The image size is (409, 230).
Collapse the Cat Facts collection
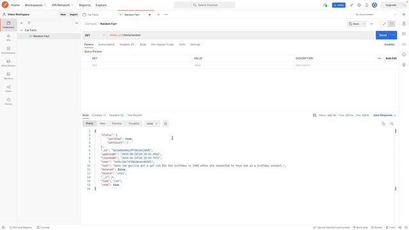click(21, 30)
